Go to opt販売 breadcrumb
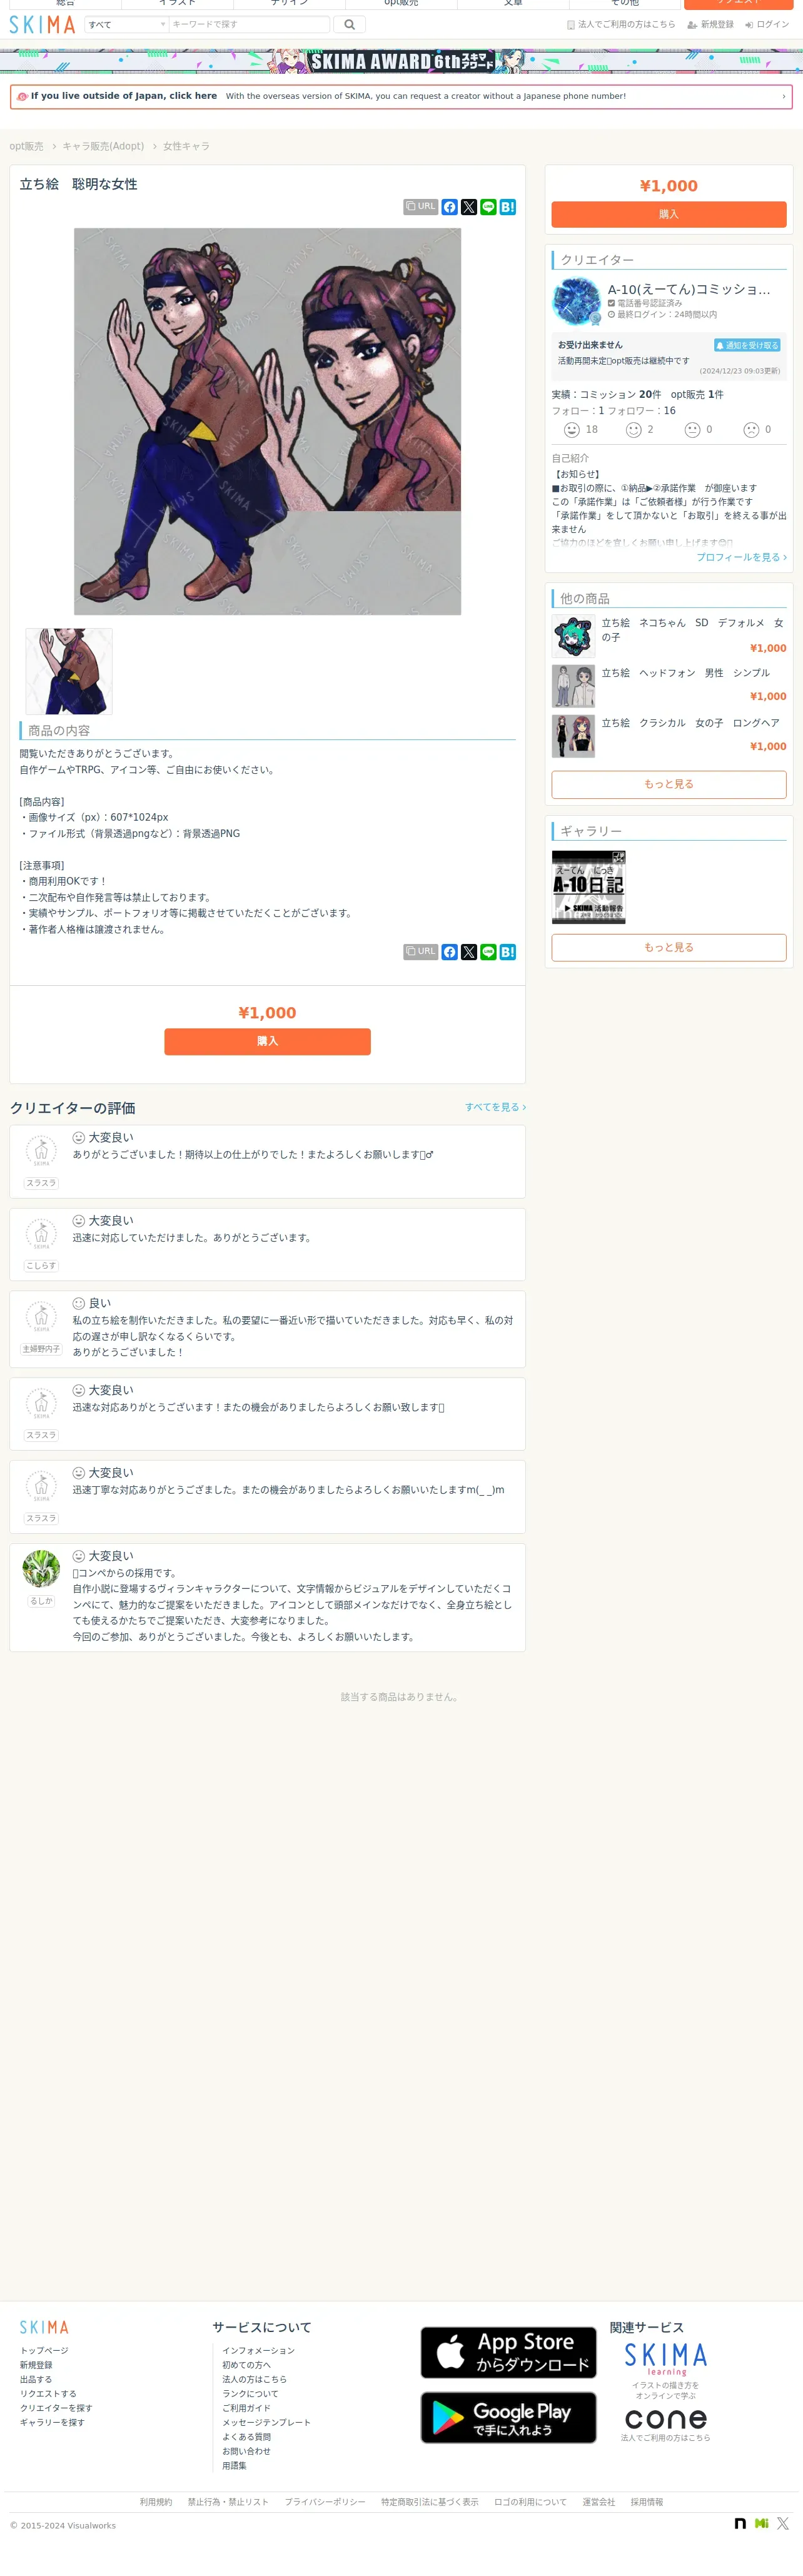The image size is (803, 2576). (26, 146)
